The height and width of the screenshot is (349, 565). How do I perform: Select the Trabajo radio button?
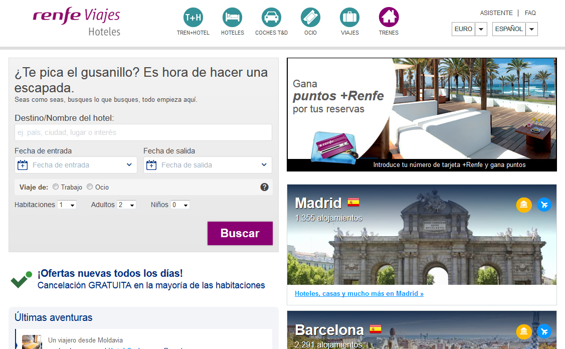56,187
